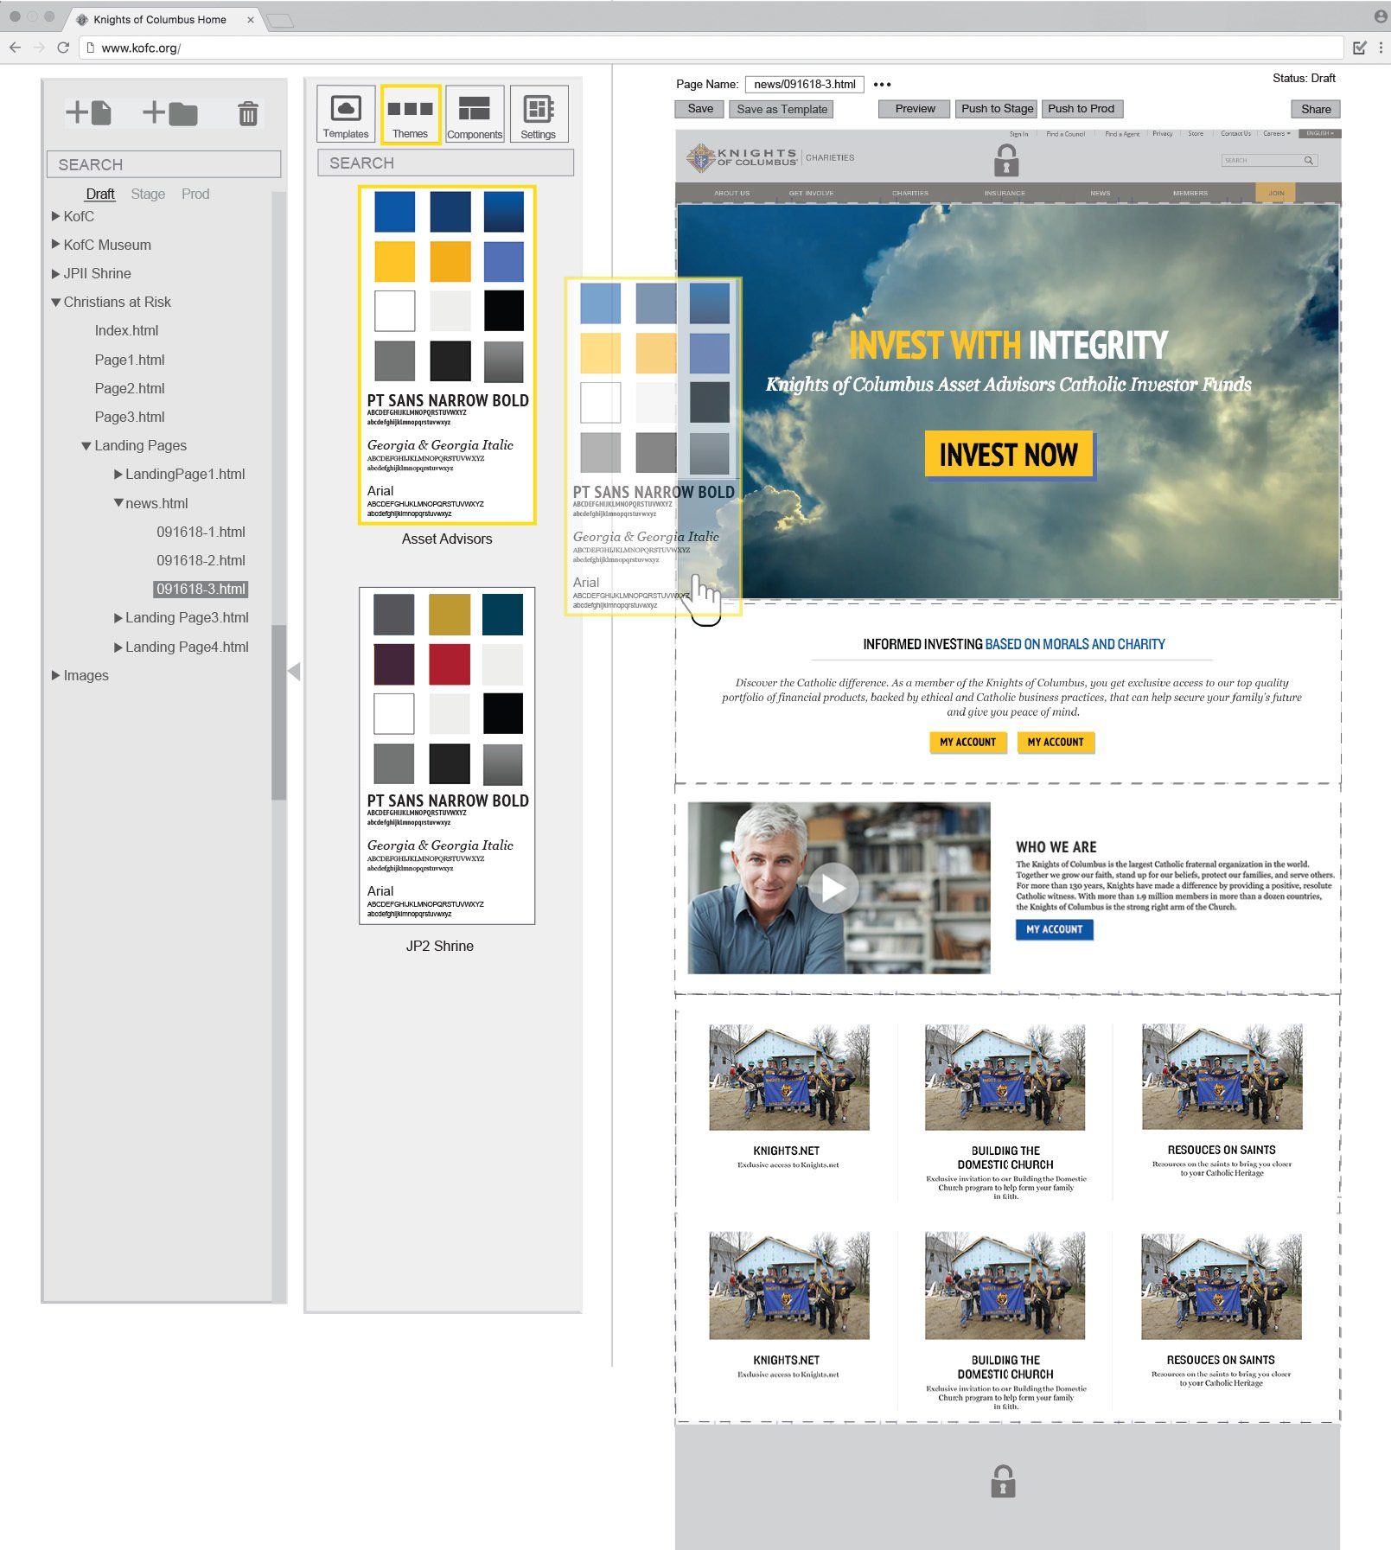
Task: Open the Templates panel
Action: (x=346, y=113)
